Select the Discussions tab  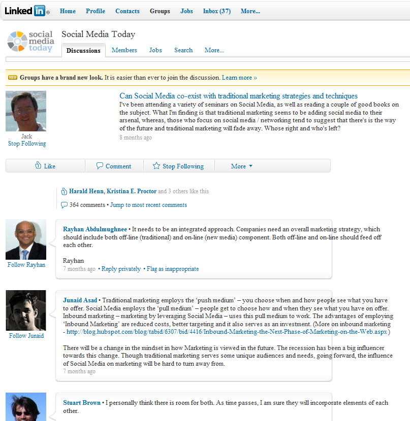tap(83, 51)
